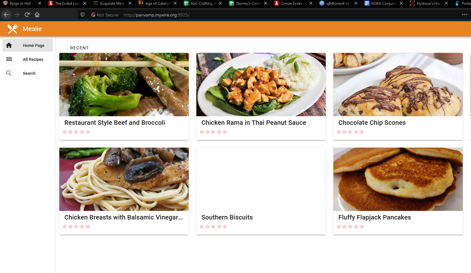Click the browser reload button

tap(27, 15)
